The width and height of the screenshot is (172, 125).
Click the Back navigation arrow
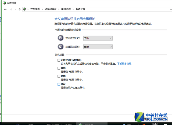pyautogui.click(x=5, y=9)
